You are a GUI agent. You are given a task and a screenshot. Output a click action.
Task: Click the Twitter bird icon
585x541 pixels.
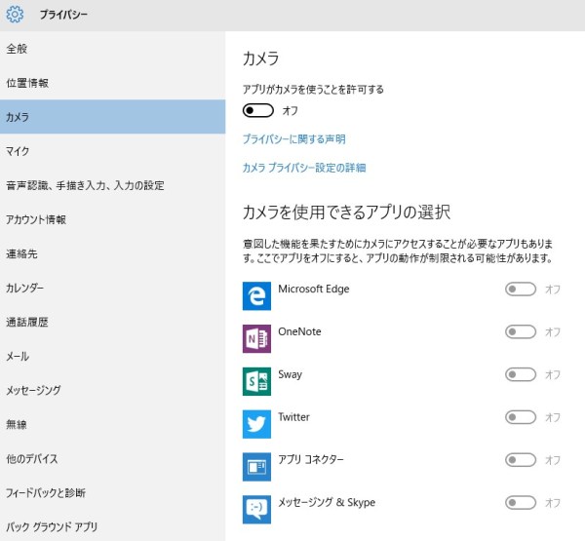pos(256,424)
